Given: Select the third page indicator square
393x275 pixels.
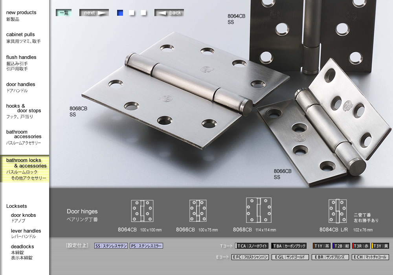Looking at the screenshot, I should tap(143, 13).
